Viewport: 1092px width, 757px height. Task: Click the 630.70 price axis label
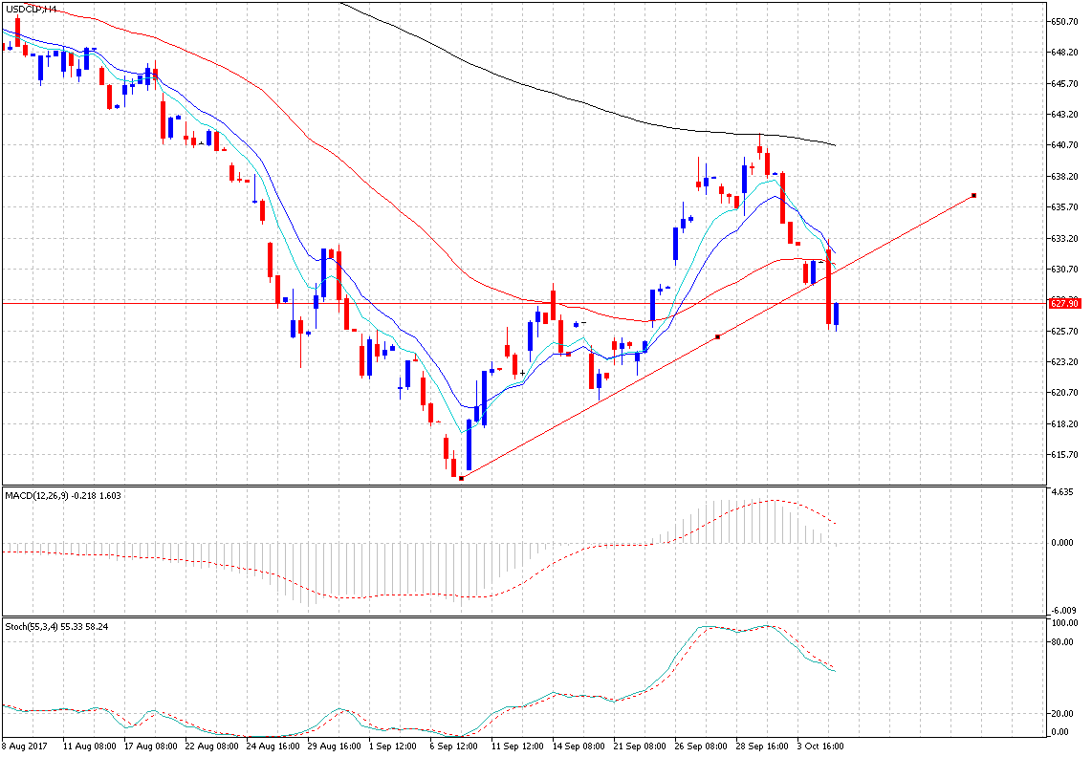click(1065, 269)
